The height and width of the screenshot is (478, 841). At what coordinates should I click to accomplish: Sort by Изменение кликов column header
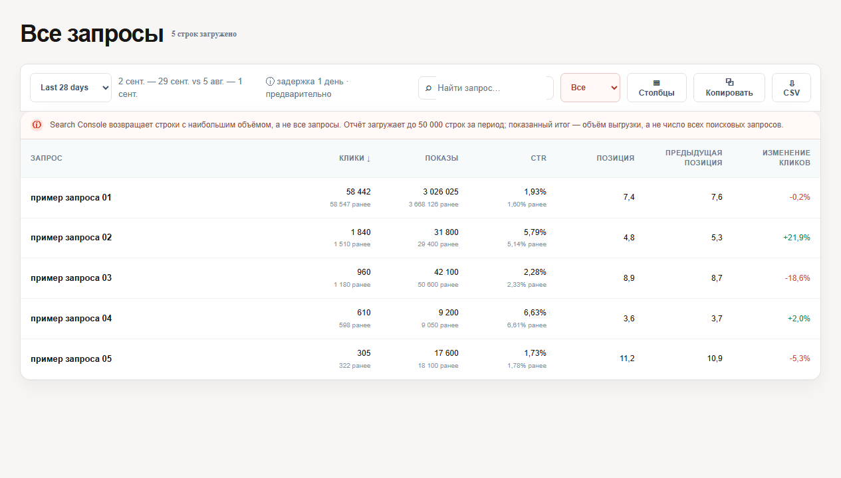pyautogui.click(x=786, y=157)
